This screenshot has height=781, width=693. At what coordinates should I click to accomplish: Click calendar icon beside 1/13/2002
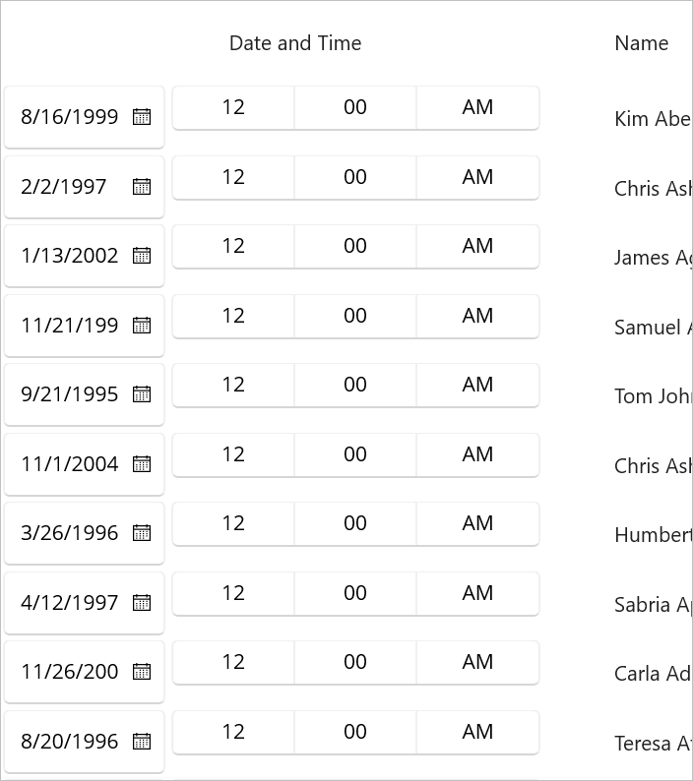142,256
